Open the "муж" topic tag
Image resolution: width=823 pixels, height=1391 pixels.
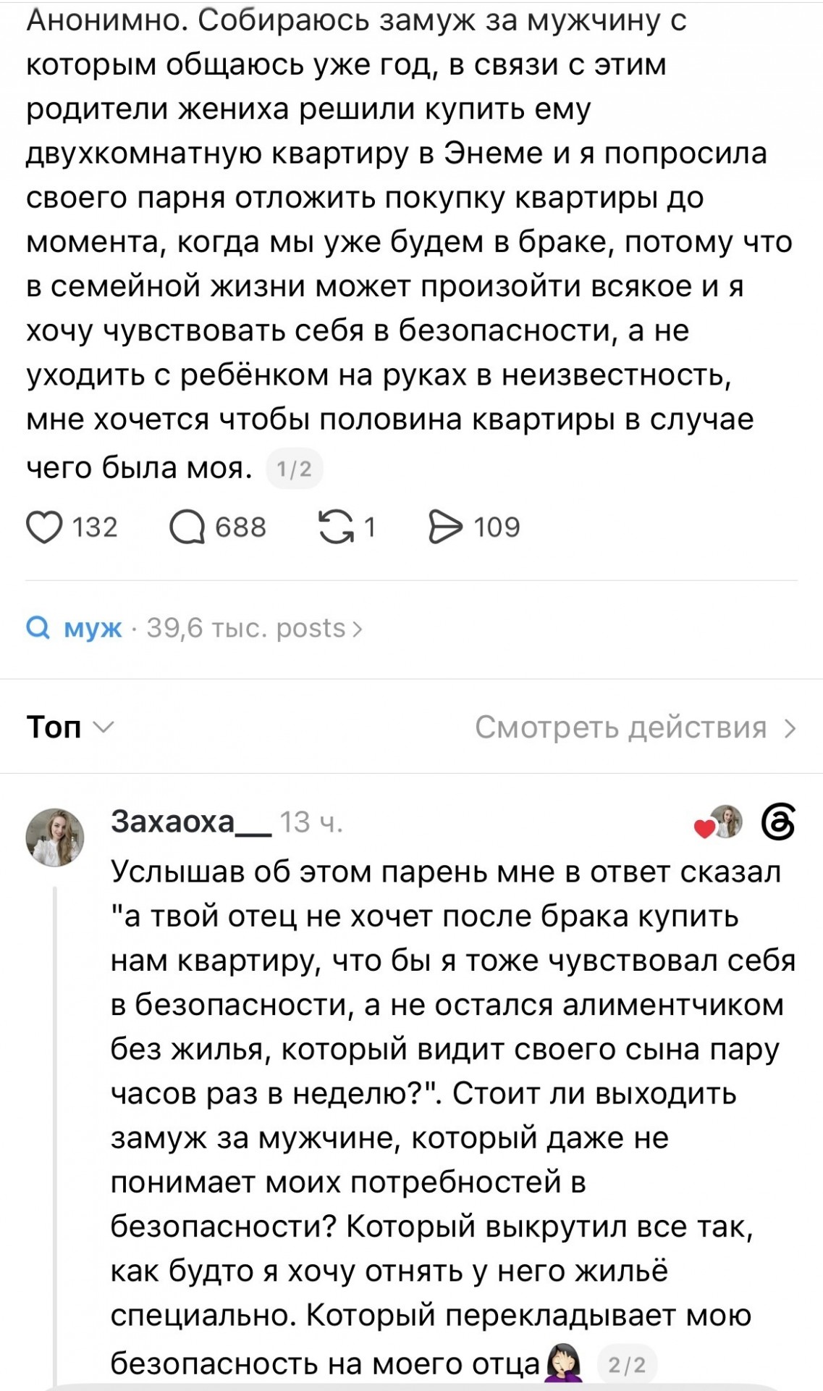click(x=93, y=628)
